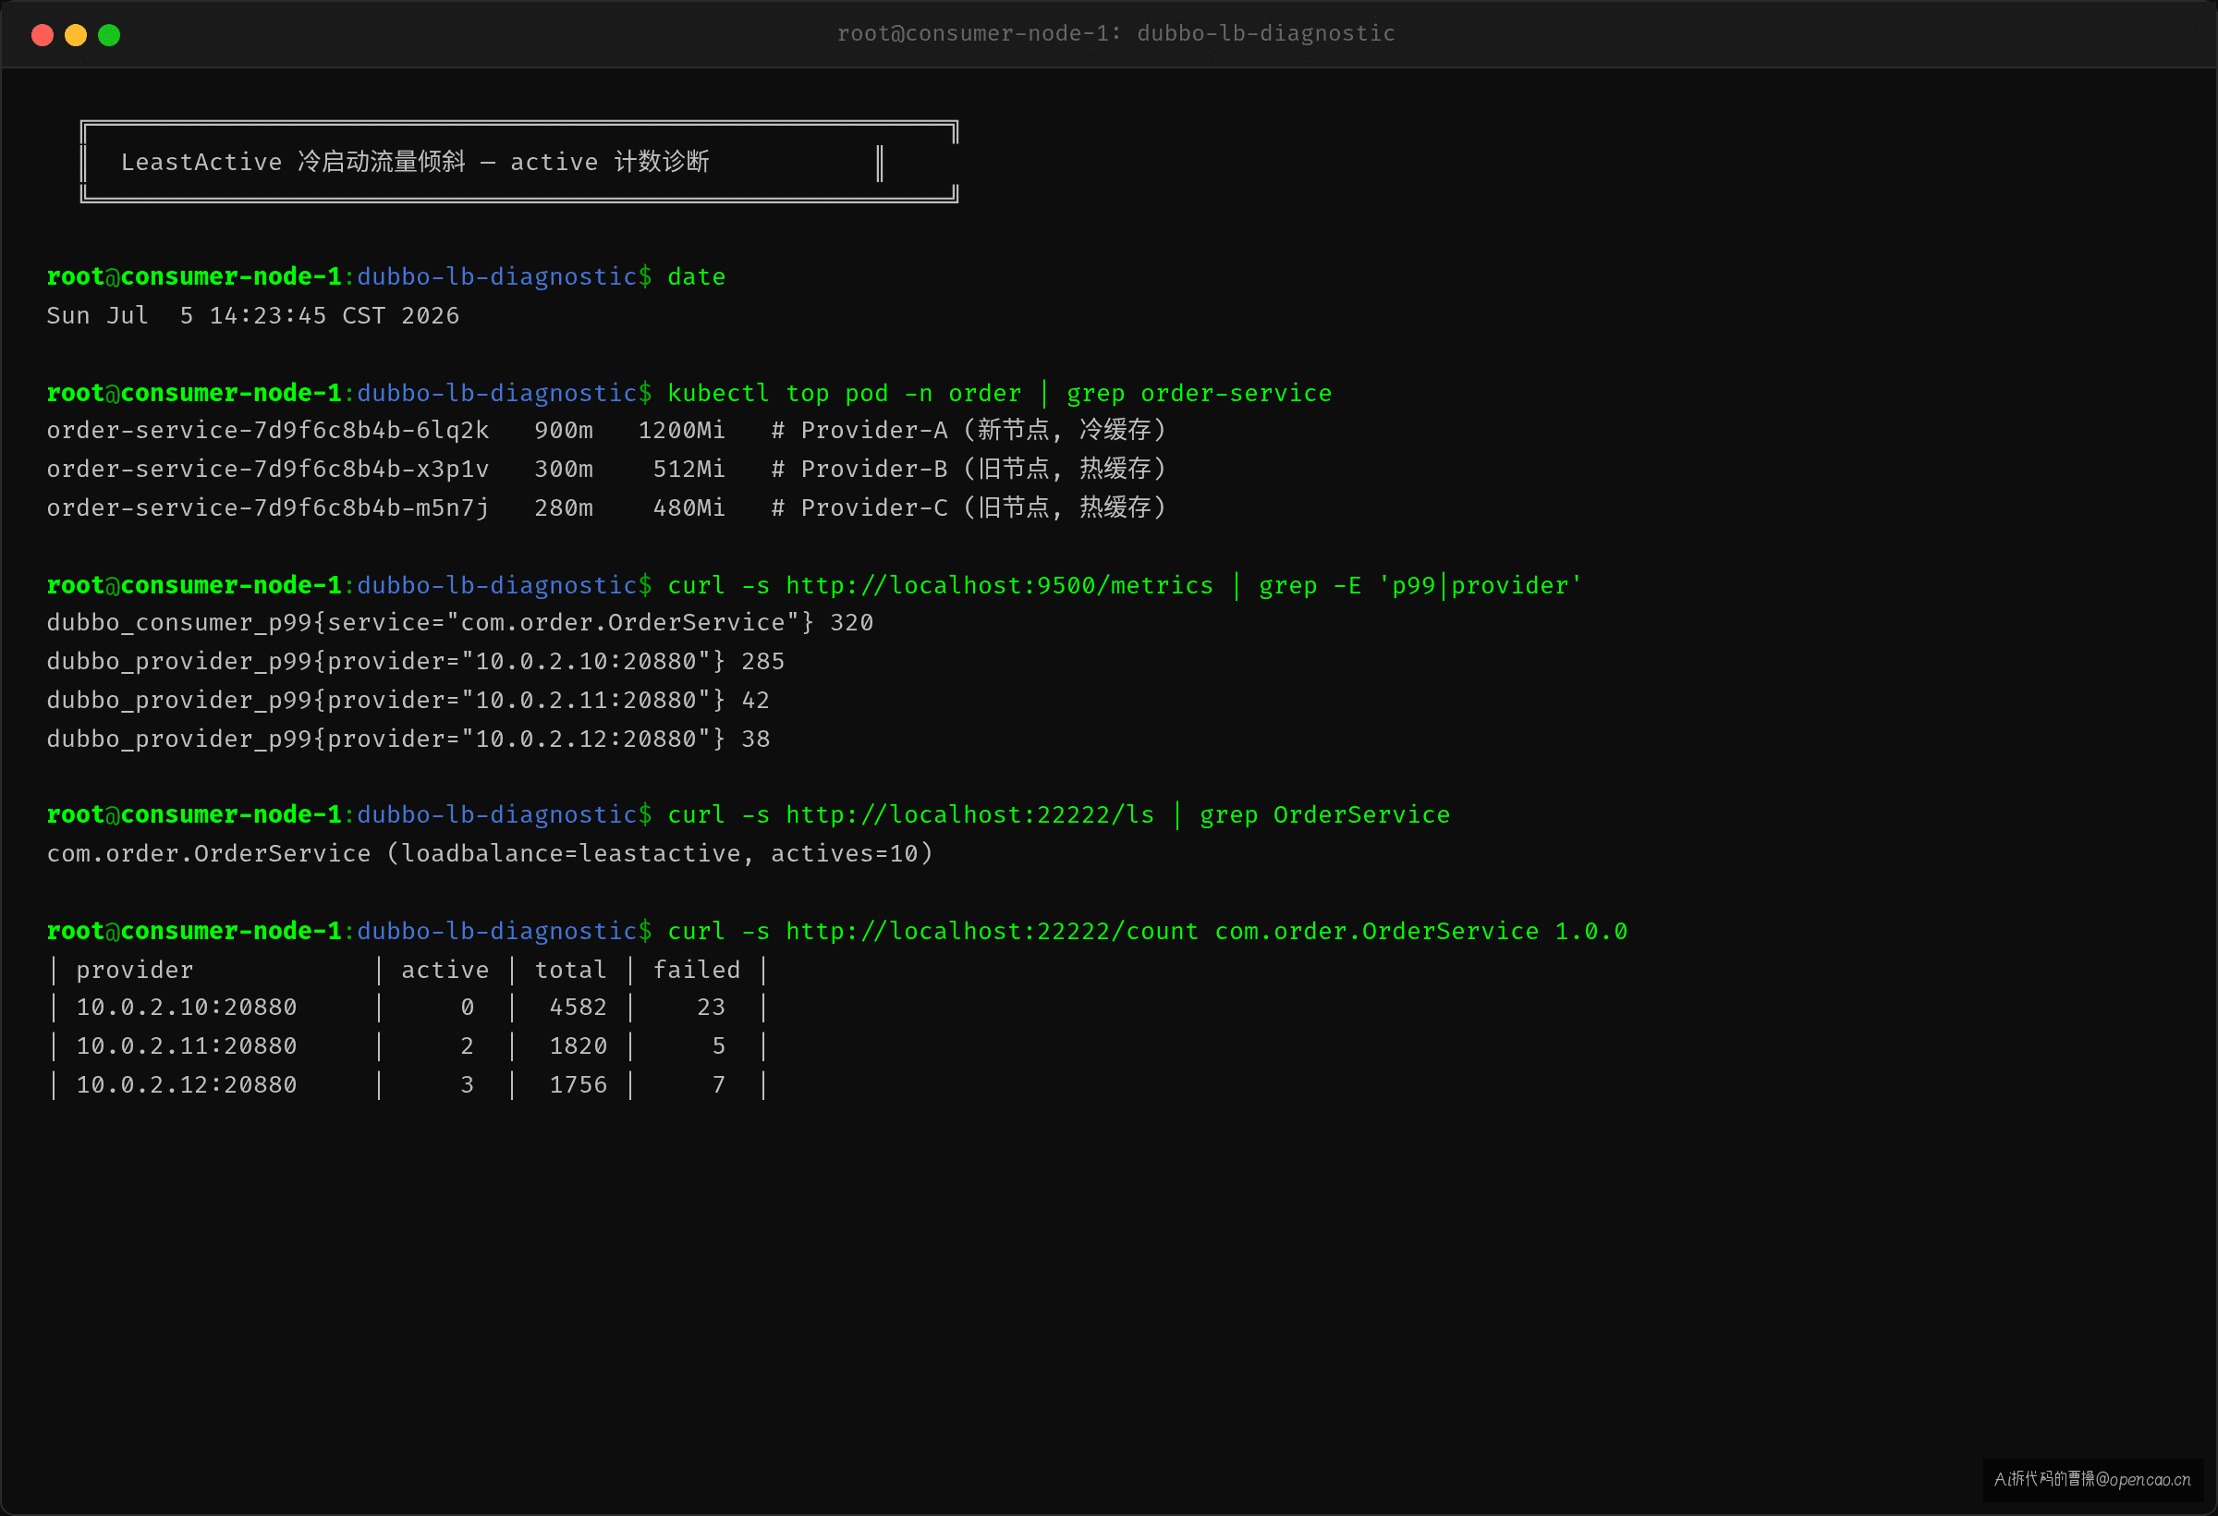
Task: Select pod name order-service-7d9f6c8b4b-6lq2k
Action: coord(268,431)
